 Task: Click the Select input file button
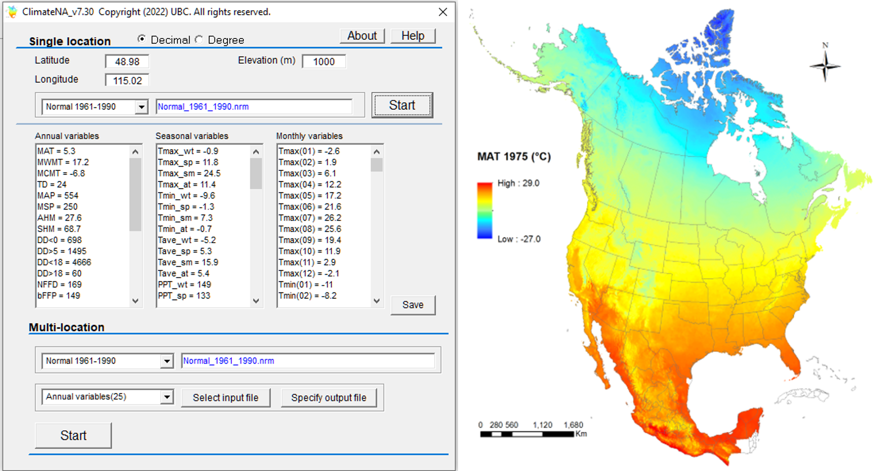point(225,398)
